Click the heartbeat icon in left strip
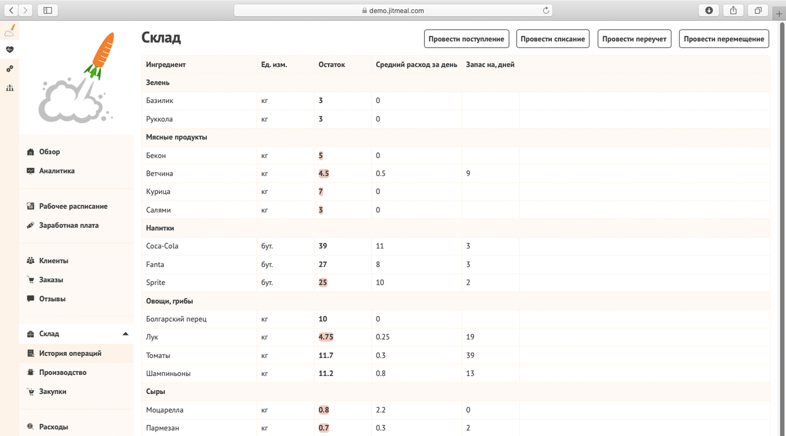This screenshot has height=436, width=786. tap(9, 49)
